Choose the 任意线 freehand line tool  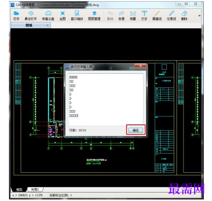171,16
